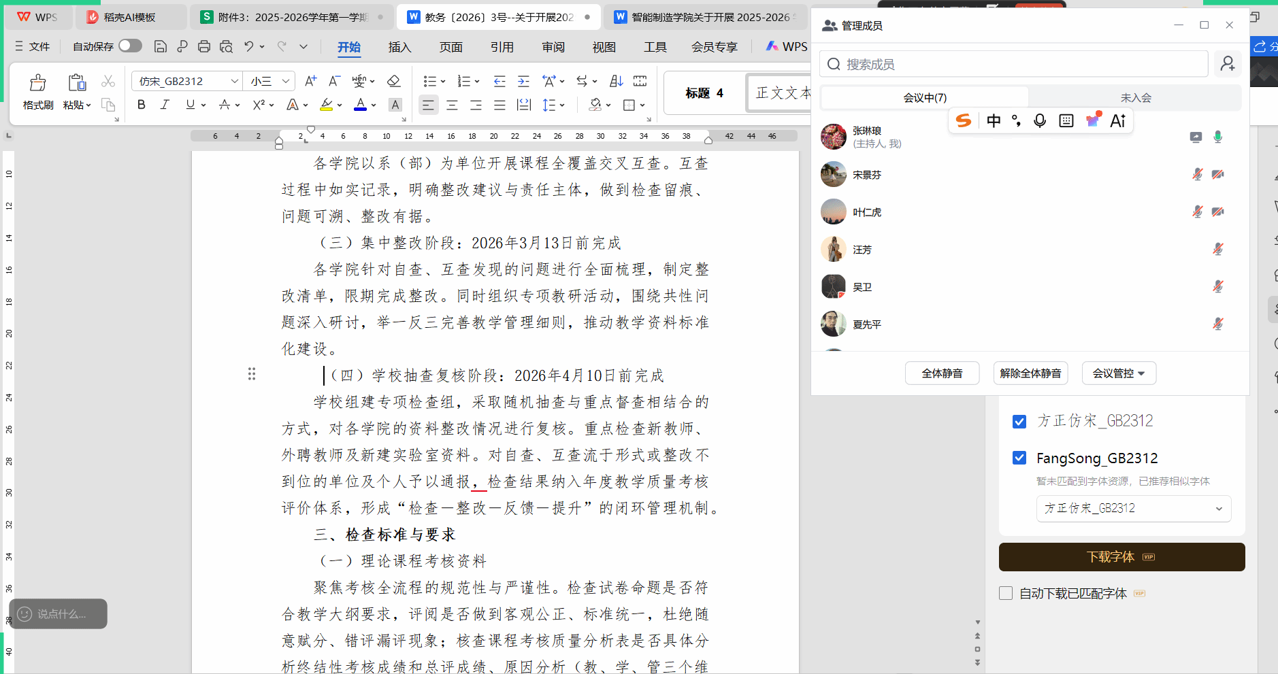Click the invite member icon beside search

click(x=1228, y=64)
